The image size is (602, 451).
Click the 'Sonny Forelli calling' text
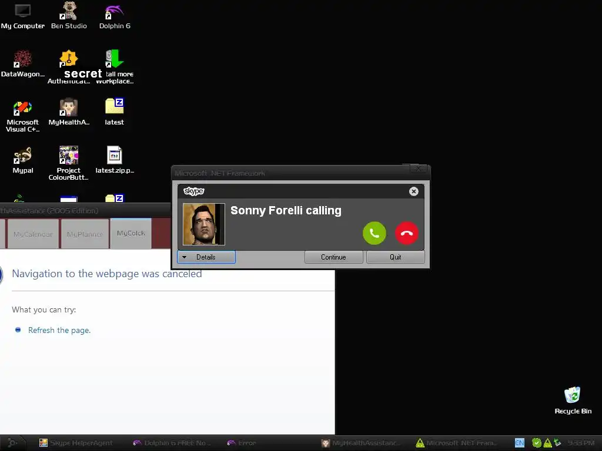286,211
